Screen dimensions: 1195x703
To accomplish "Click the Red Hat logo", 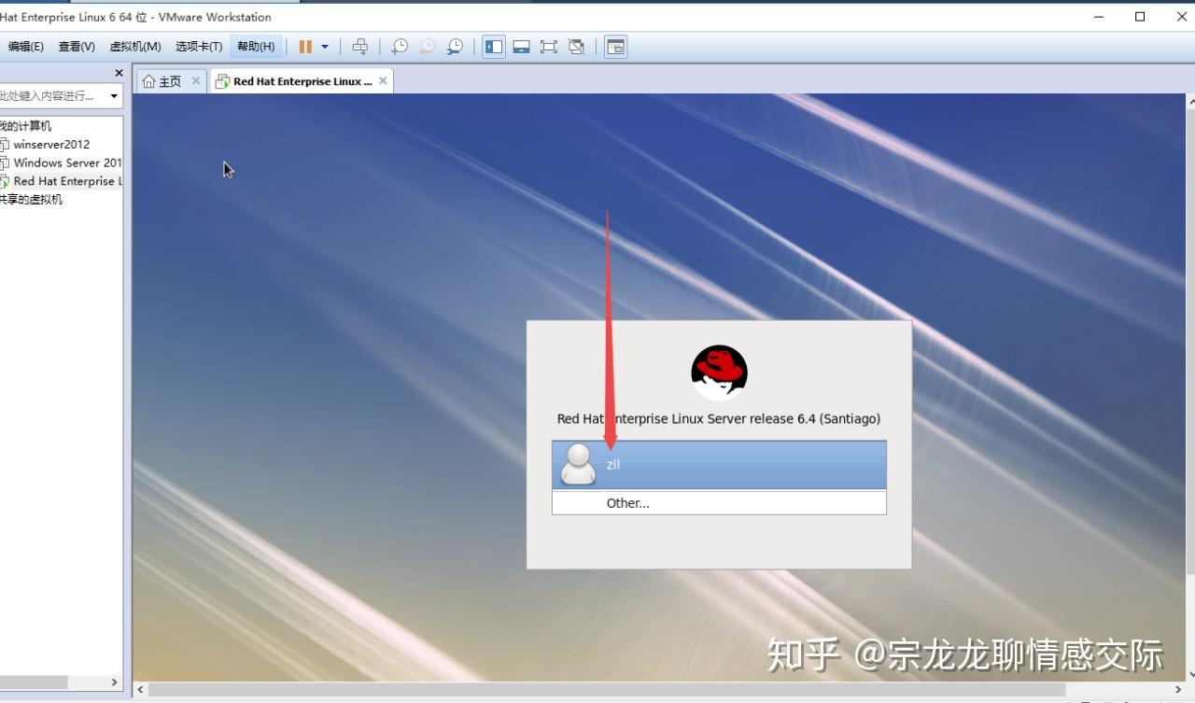I will point(719,373).
